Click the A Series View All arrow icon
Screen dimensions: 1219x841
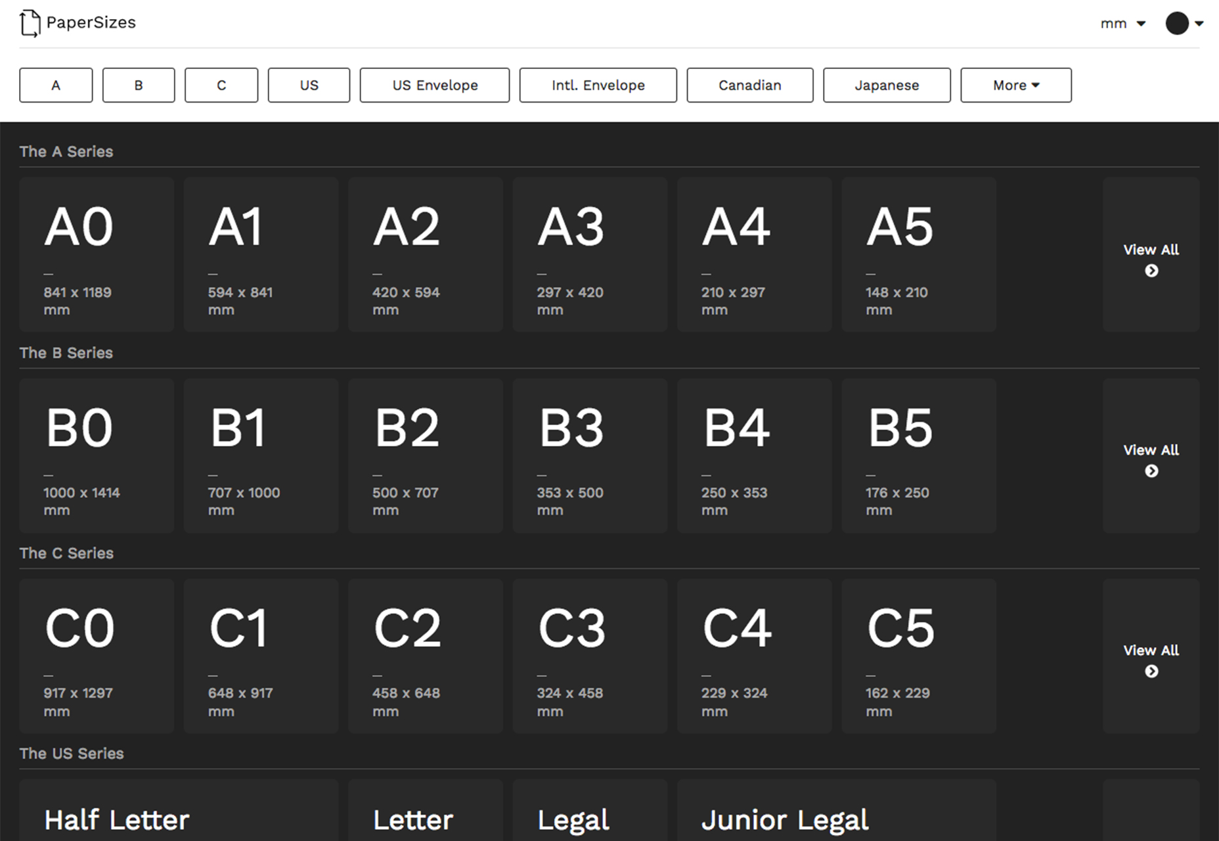(1151, 271)
